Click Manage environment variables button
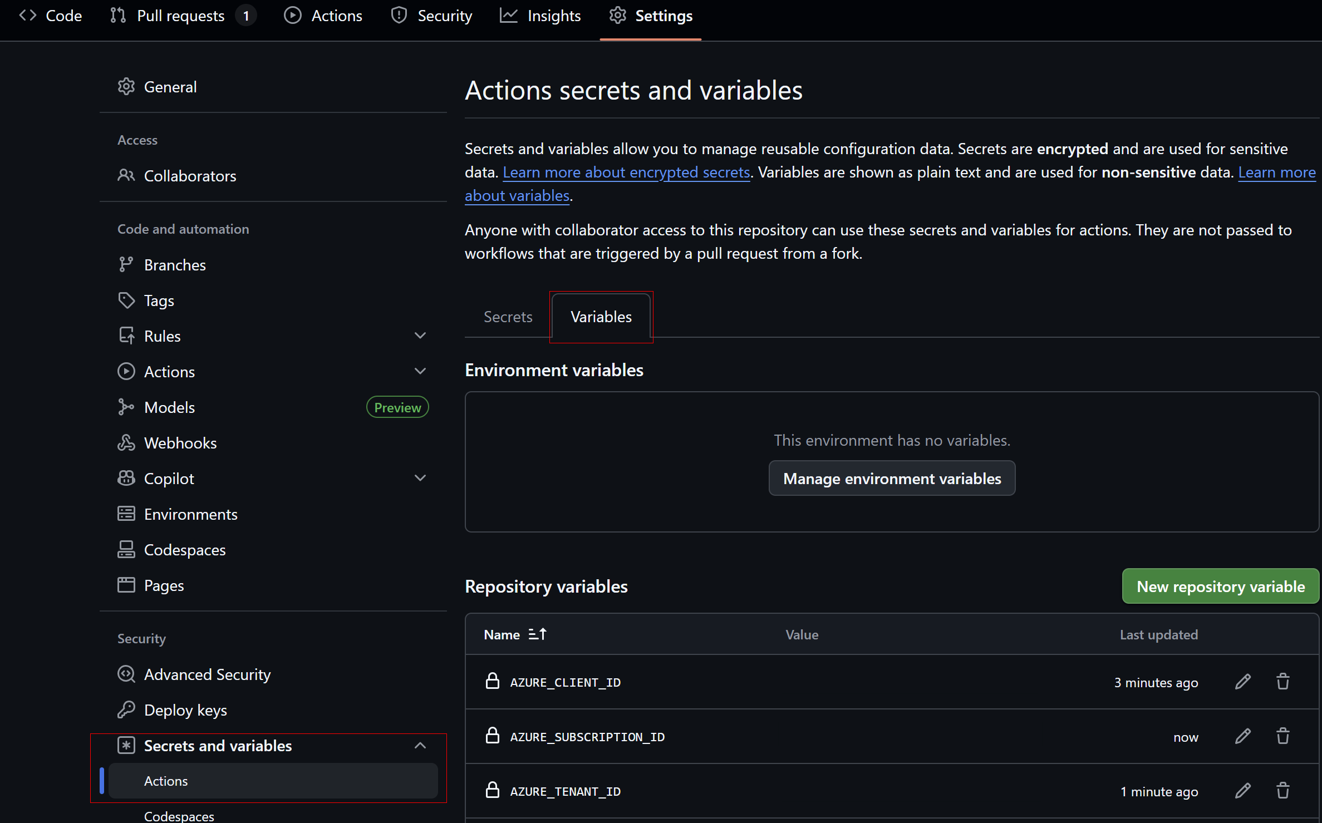Screen dimensions: 1322x823 pos(892,479)
